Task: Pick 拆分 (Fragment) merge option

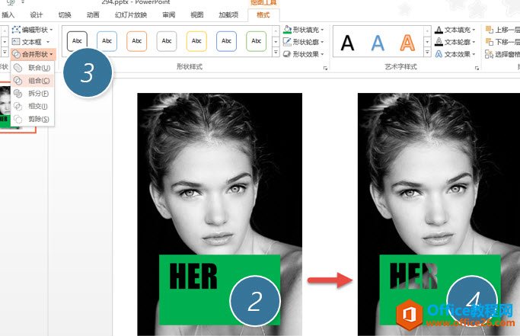Action: [33, 93]
